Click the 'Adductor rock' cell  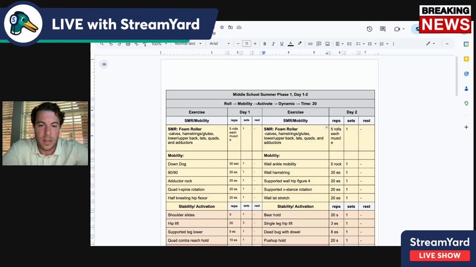197,181
